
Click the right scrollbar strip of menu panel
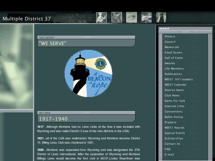coord(210,97)
